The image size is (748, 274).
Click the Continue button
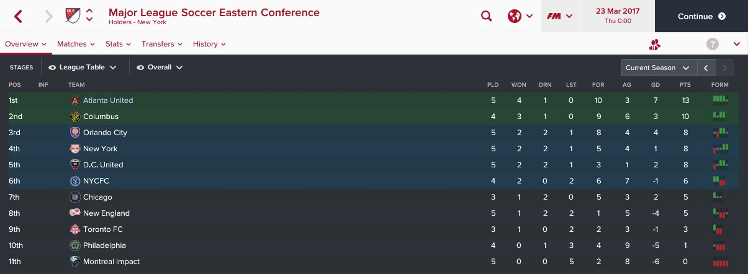tap(701, 16)
